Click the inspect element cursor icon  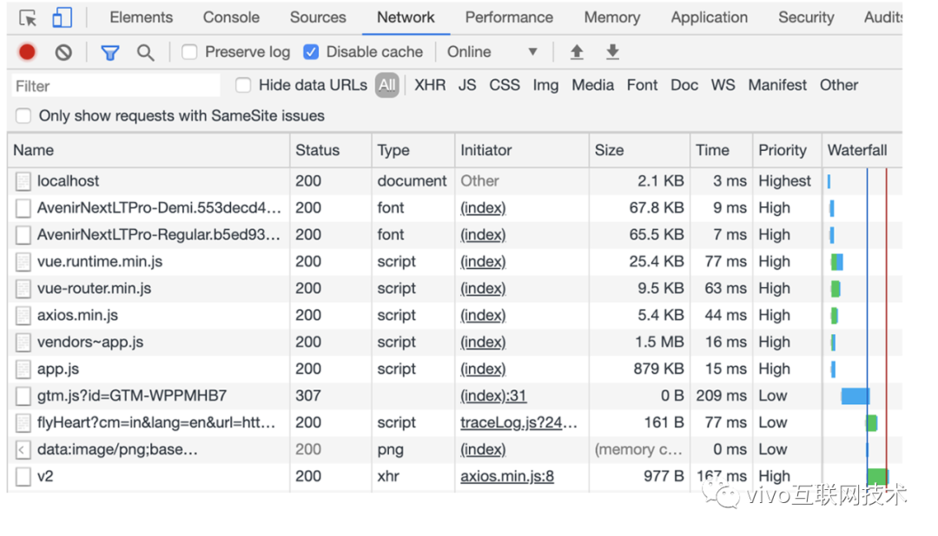(x=28, y=18)
